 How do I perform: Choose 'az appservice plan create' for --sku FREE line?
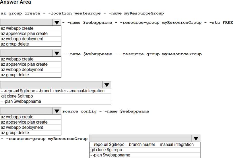[x=24, y=34]
